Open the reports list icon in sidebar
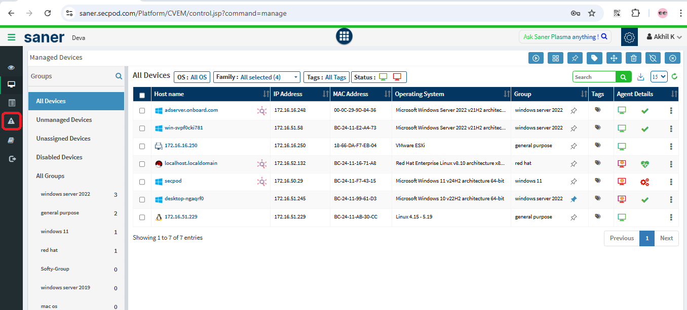Image resolution: width=687 pixels, height=310 pixels. [x=11, y=103]
